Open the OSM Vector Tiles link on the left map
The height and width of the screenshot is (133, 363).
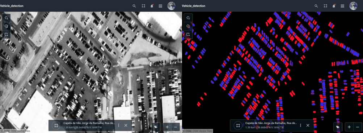click(x=20, y=131)
